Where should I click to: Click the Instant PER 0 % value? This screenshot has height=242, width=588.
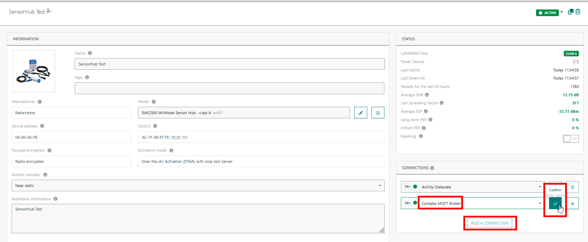(x=575, y=128)
